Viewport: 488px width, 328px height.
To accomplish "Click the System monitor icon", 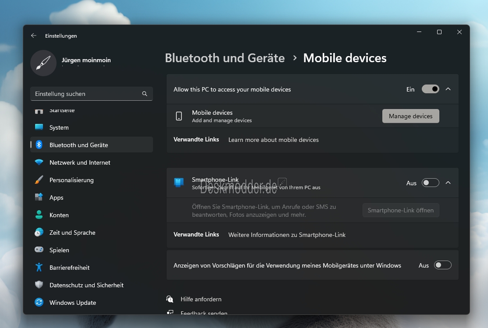I will point(39,127).
